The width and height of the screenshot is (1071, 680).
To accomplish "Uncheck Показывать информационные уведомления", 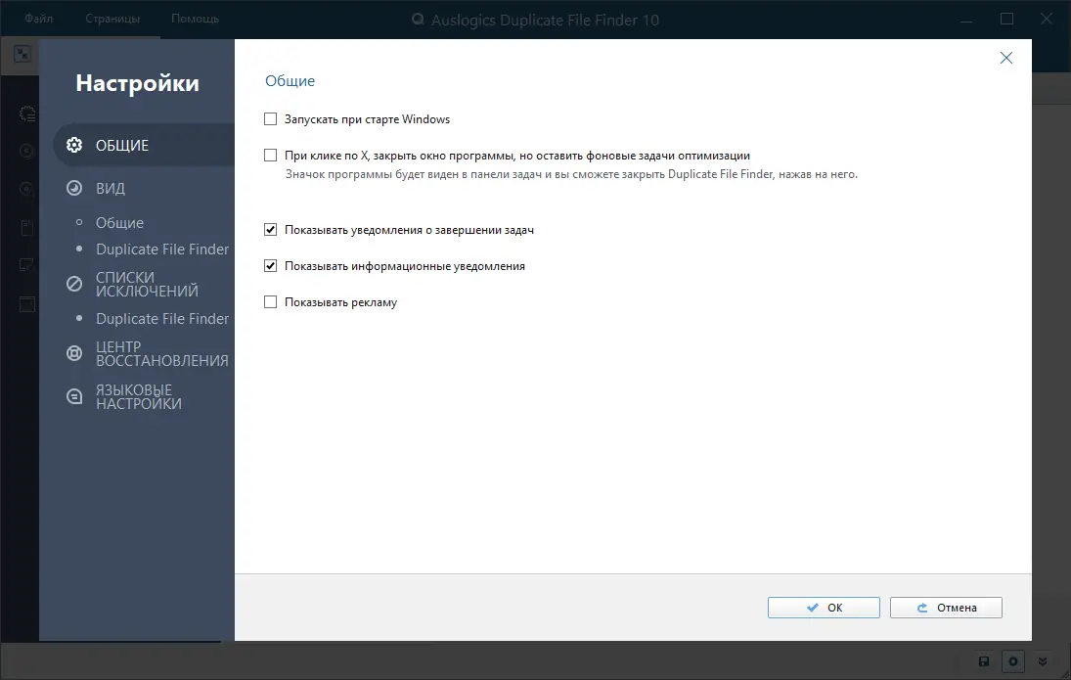I will (x=271, y=266).
